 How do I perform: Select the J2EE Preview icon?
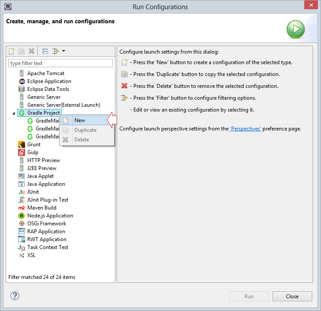[x=22, y=168]
